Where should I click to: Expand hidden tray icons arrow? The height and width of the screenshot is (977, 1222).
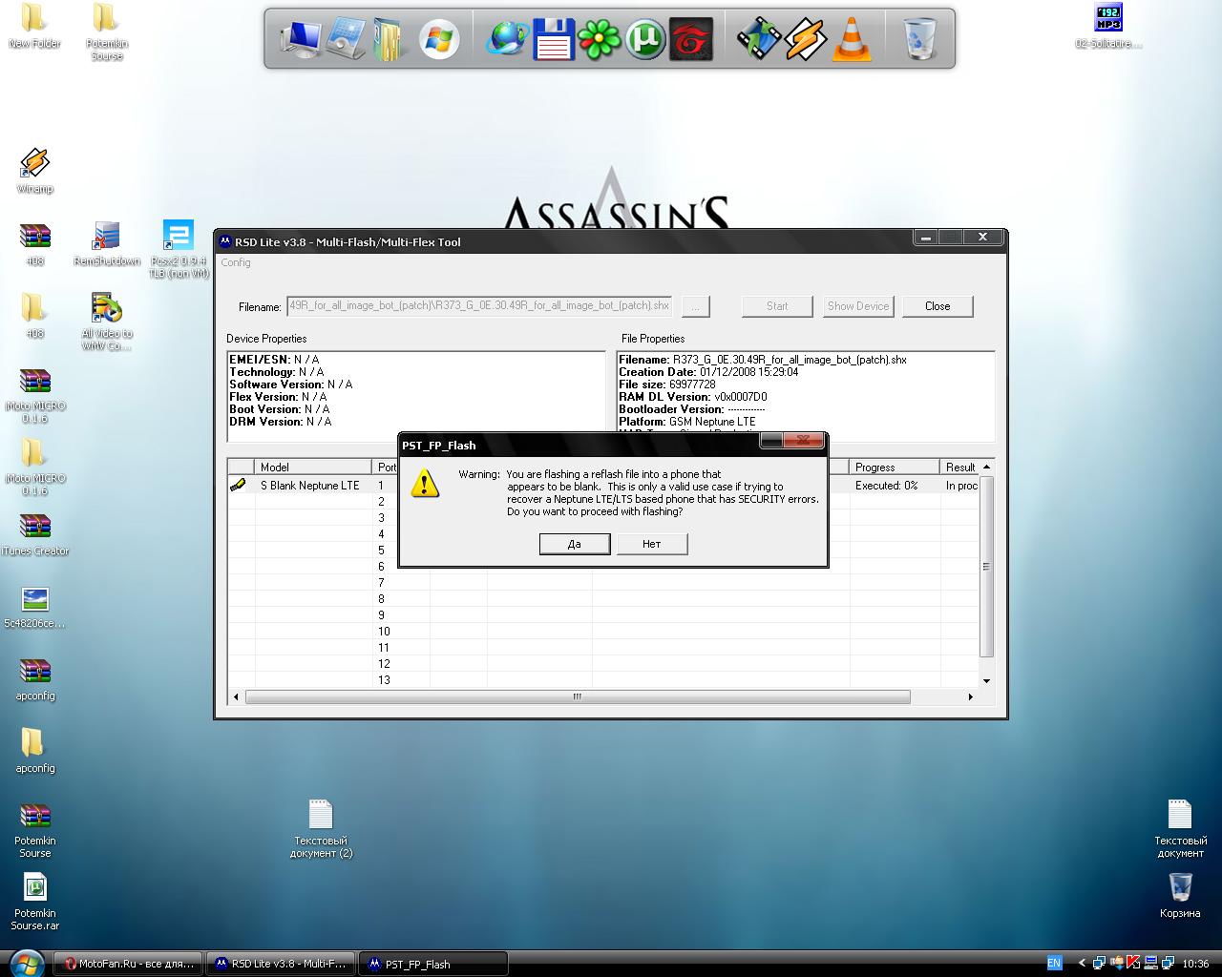pyautogui.click(x=1082, y=964)
